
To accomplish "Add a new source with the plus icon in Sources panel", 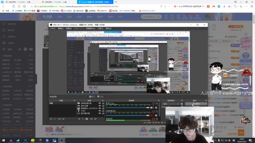I will click(x=79, y=119).
